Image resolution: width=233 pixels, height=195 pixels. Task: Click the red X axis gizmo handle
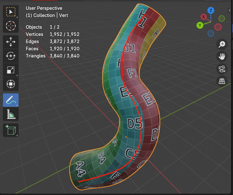pos(204,17)
